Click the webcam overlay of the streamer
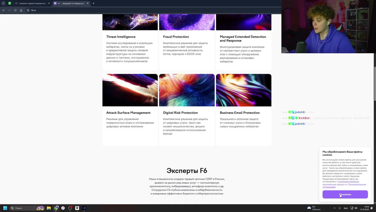Image resolution: width=376 pixels, height=212 pixels. 329,26
